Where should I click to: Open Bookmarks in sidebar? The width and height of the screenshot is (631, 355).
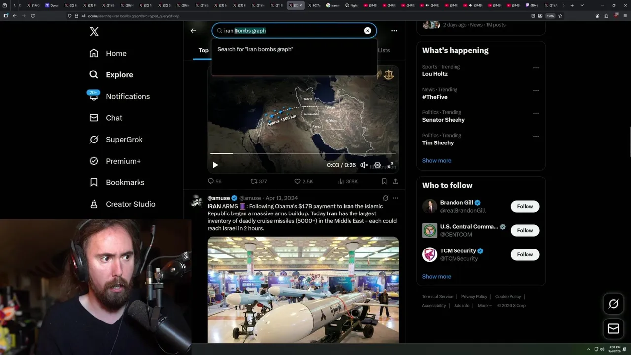click(117, 182)
